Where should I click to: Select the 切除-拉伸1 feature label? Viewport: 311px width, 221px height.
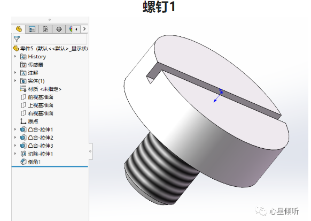[41, 154]
